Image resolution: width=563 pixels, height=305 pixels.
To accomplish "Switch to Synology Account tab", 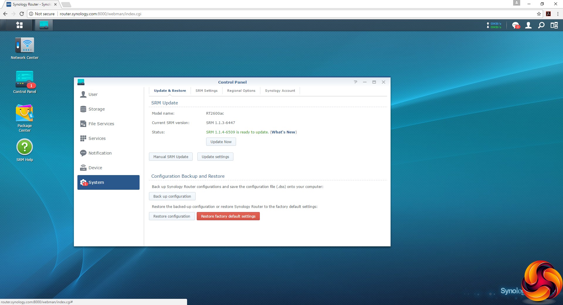I will pos(280,91).
